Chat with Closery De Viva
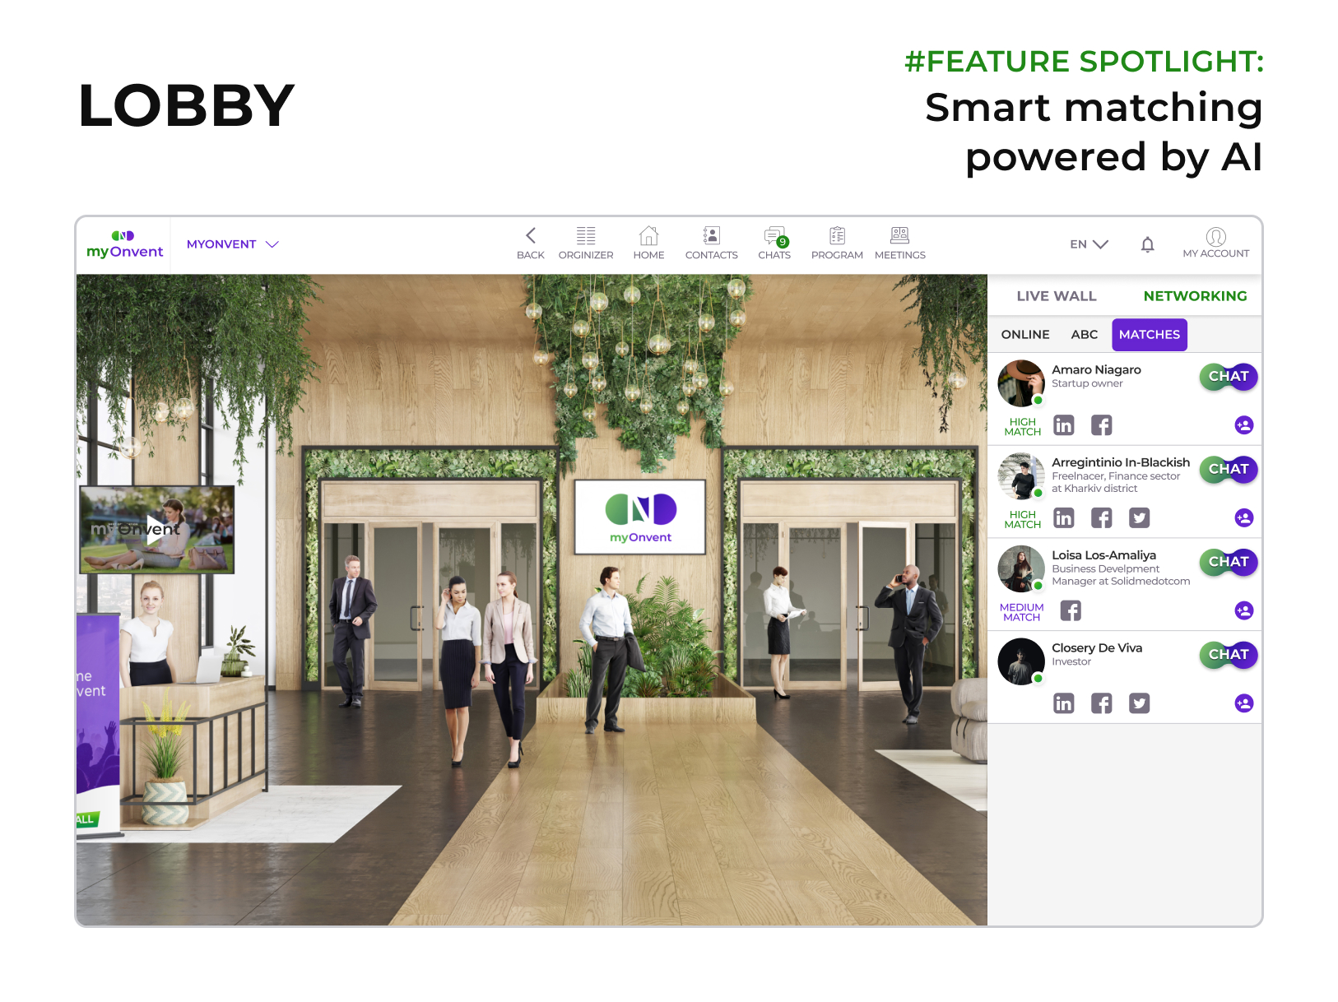This screenshot has width=1338, height=1002. pos(1229,655)
